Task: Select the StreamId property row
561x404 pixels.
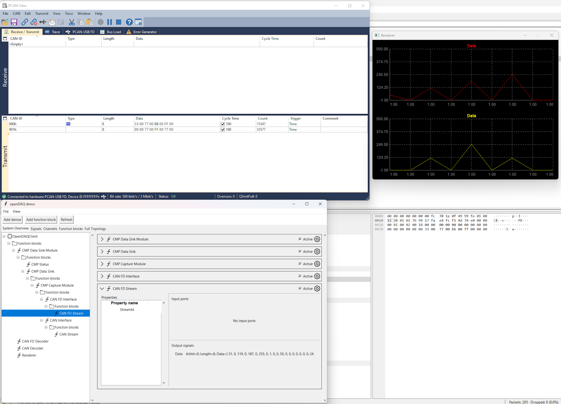Action: coord(131,310)
